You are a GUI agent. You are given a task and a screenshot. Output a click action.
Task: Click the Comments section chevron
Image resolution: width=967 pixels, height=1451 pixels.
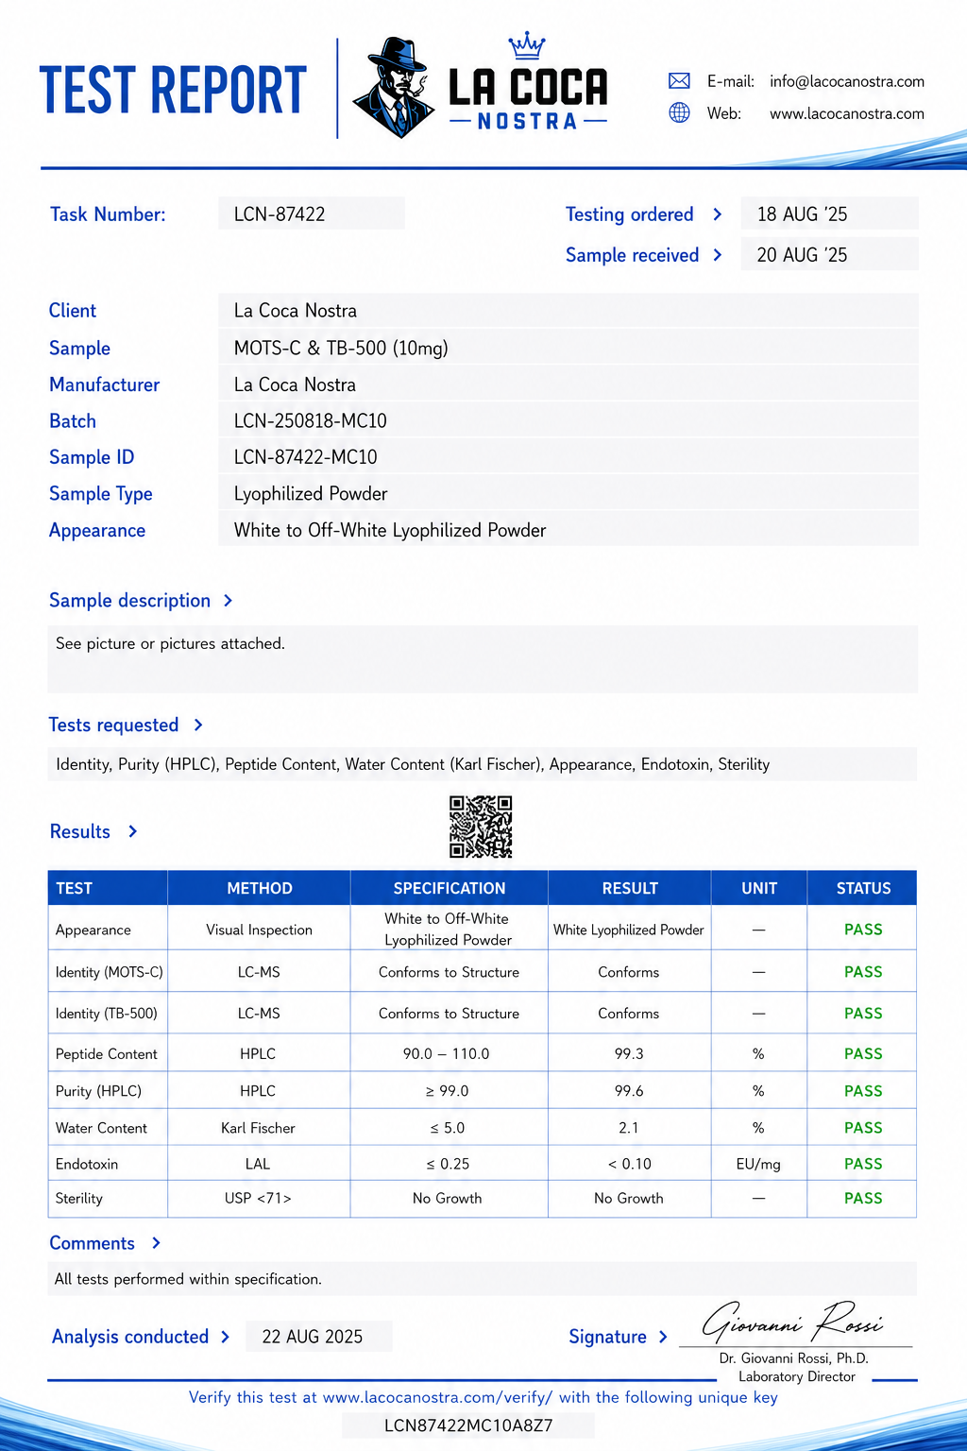[x=156, y=1243]
